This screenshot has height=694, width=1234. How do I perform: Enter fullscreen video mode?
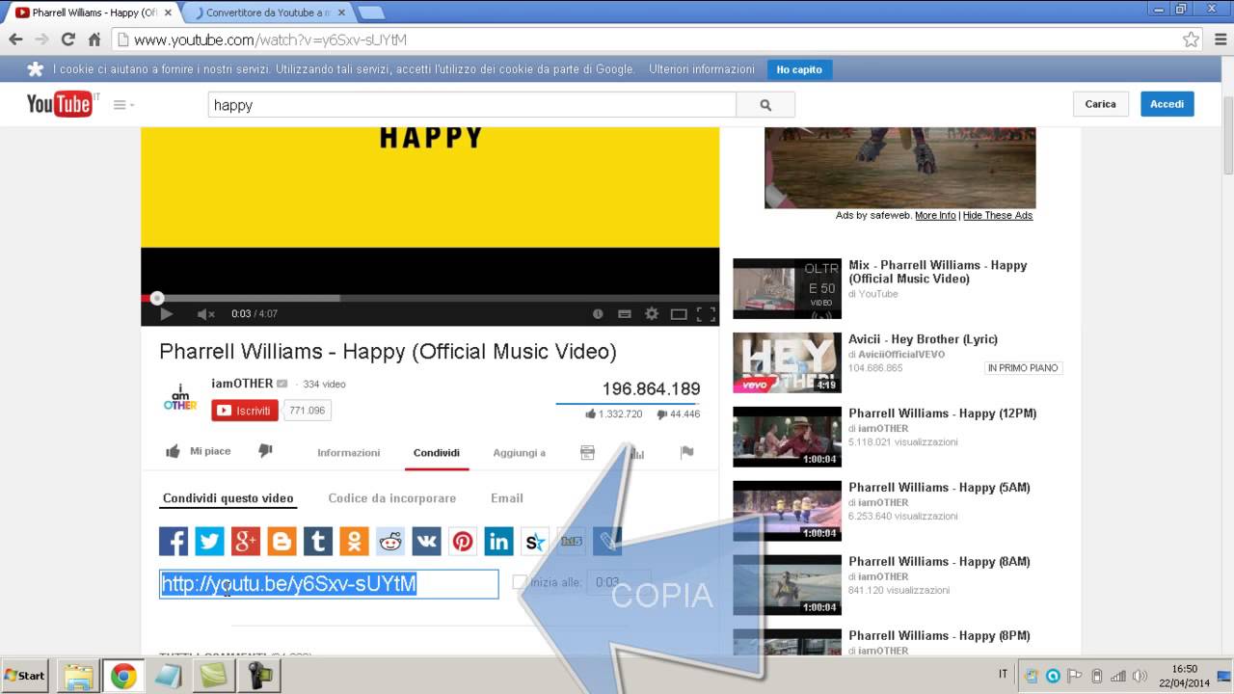[x=706, y=313]
